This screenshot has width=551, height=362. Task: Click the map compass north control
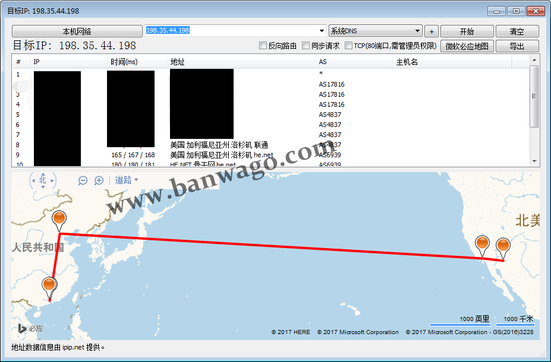(43, 180)
